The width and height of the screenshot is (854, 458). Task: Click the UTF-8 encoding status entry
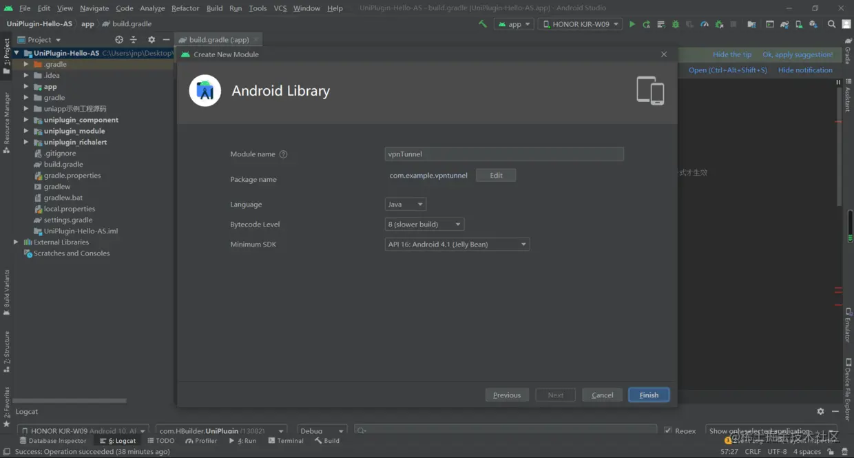click(777, 452)
